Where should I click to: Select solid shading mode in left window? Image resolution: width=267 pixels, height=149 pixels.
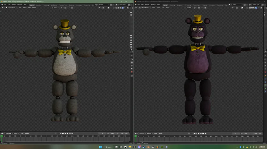(118, 8)
